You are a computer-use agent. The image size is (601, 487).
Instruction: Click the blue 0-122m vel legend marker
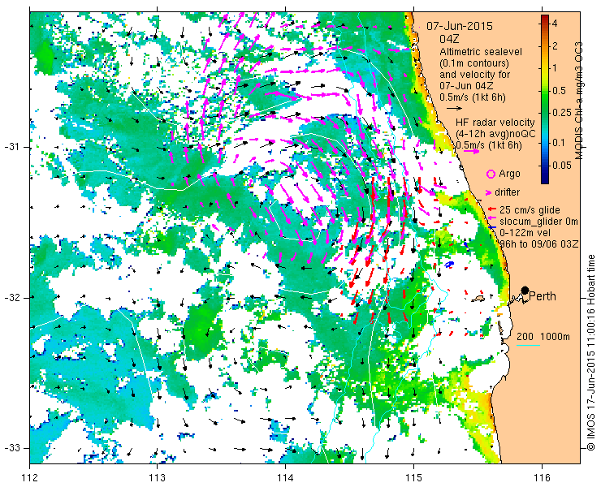[492, 228]
